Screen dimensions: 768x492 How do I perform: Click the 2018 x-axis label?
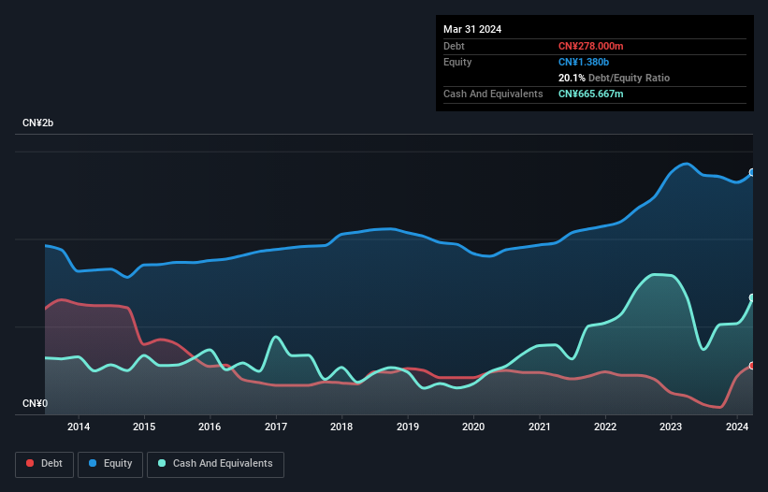(341, 427)
